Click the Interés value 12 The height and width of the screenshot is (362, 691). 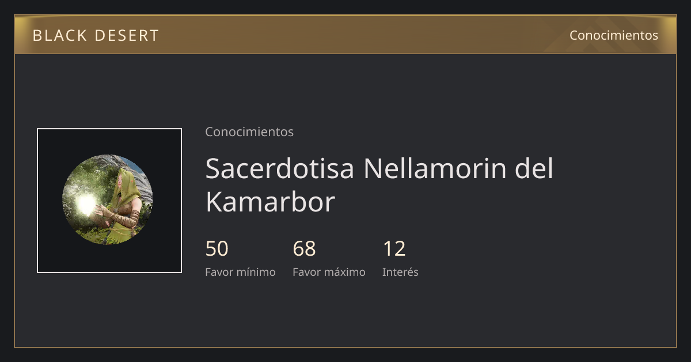(394, 249)
